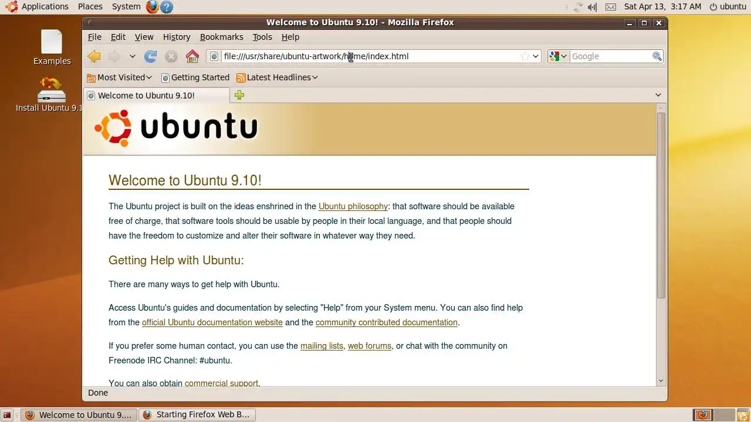
Task: Click the Getting Help with Ubuntu: heading
Action: pyautogui.click(x=176, y=260)
